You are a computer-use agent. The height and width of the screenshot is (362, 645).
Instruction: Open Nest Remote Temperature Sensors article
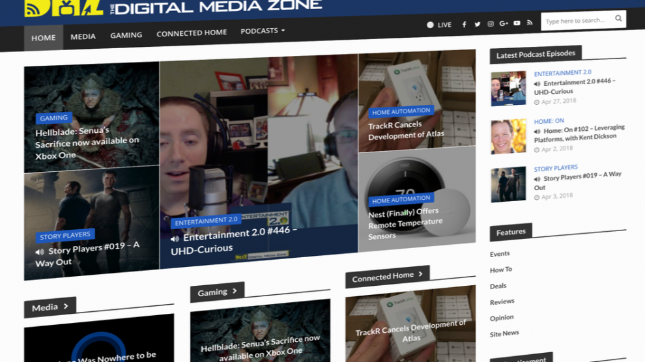(x=405, y=223)
